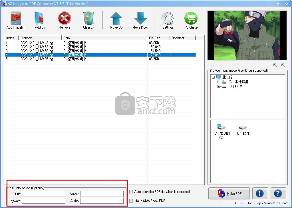Viewport: 292px width, 208px height.
Task: Select highlighted row 2020-12-21_112506.jpg
Action: [x=100, y=55]
